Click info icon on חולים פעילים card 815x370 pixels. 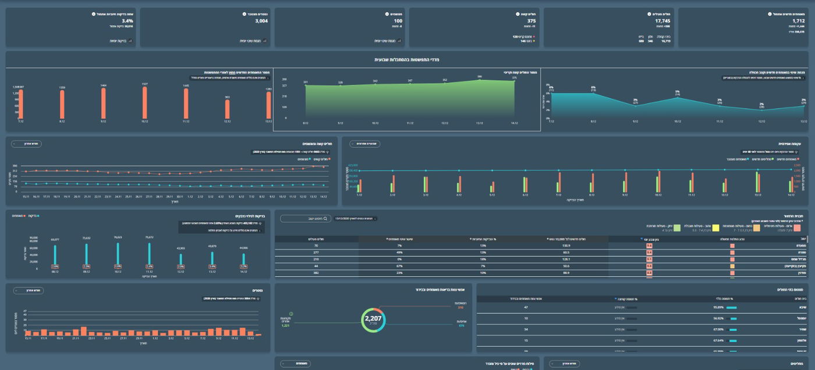point(648,13)
